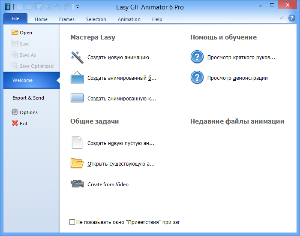Click Save Optimized icon in quick access toolbar
Viewport: 300px width, 236px height.
[x=48, y=7]
